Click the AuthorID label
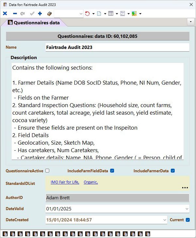The width and height of the screenshot is (196, 238). coord(14,198)
